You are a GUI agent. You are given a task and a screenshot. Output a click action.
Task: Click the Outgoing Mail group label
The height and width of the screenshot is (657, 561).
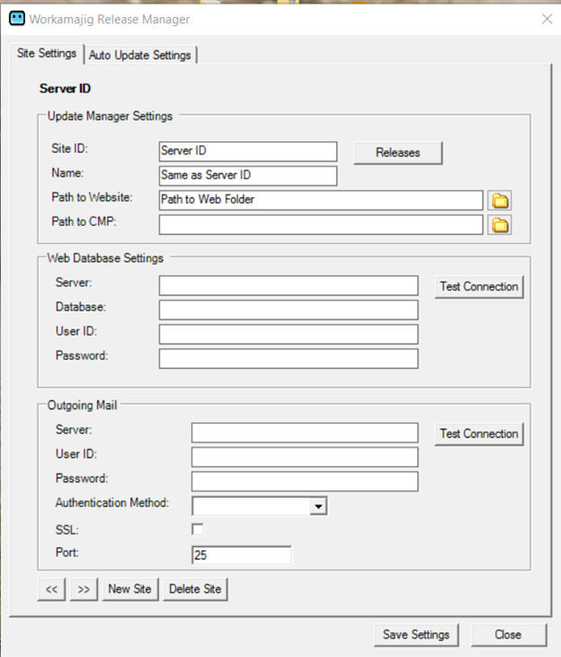pyautogui.click(x=82, y=405)
